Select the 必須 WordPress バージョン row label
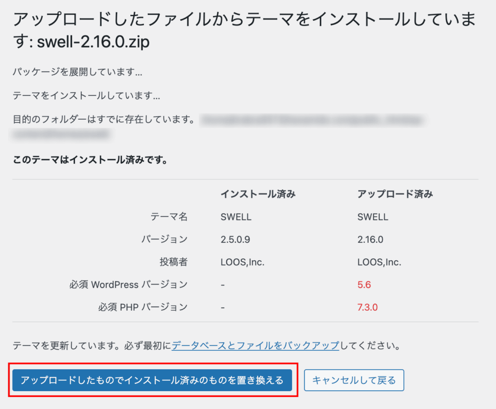Viewport: 496px width, 409px height. [128, 284]
